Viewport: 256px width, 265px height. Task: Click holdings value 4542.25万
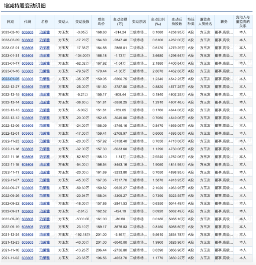tap(177, 79)
